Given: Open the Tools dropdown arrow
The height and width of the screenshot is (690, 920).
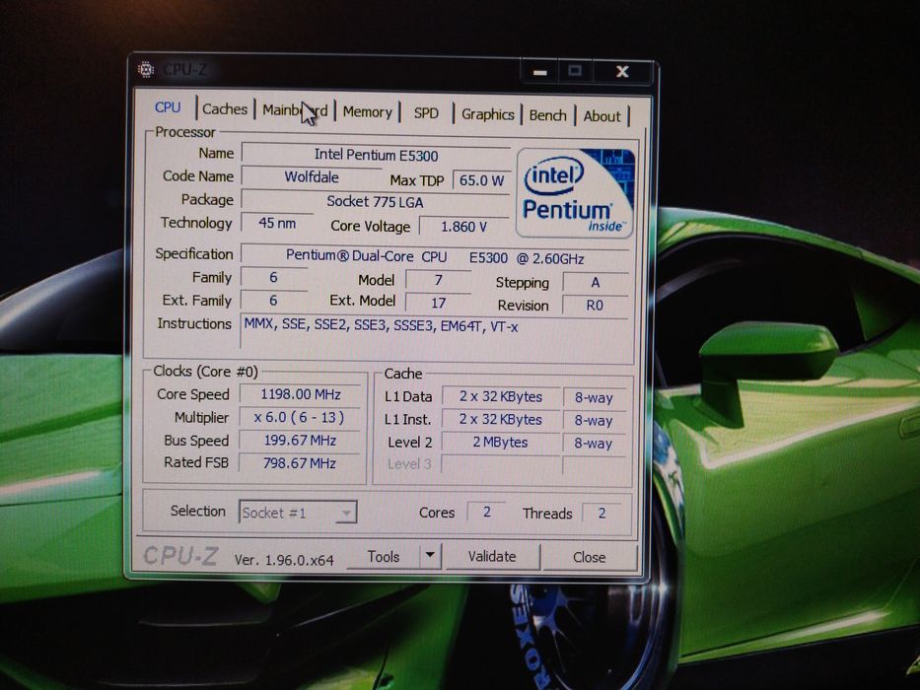Looking at the screenshot, I should [430, 555].
